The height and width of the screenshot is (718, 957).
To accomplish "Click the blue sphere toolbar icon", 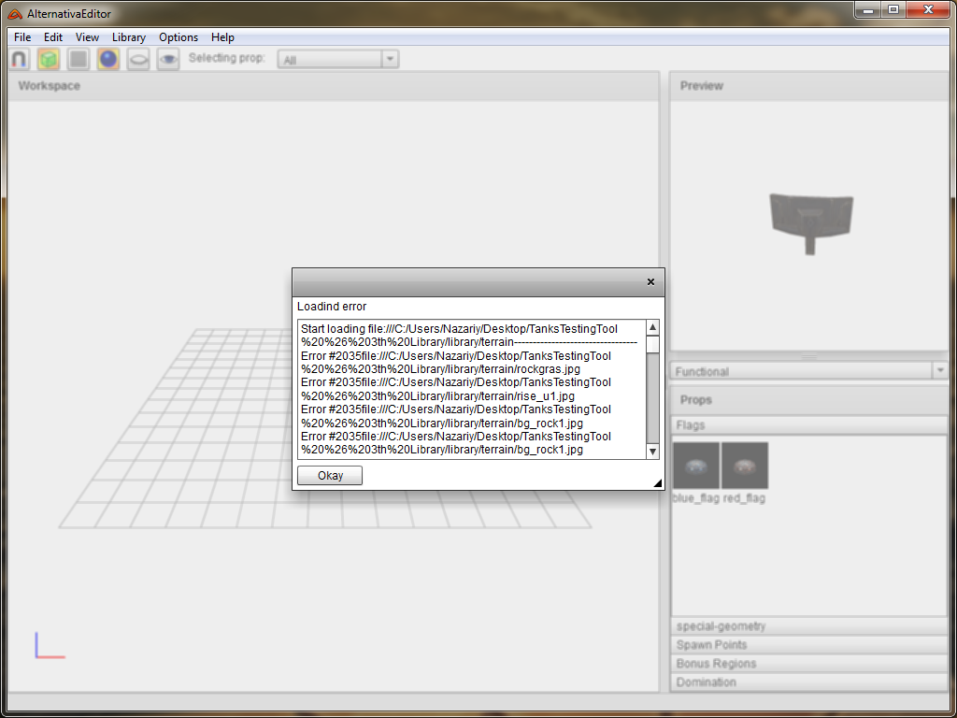I will (108, 59).
